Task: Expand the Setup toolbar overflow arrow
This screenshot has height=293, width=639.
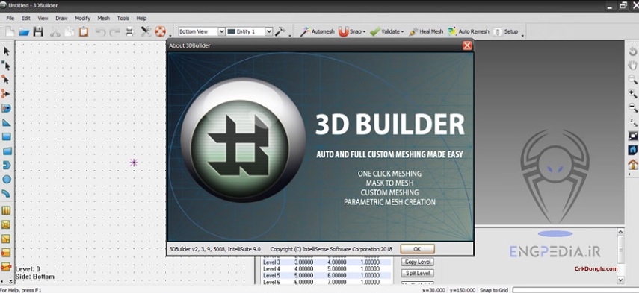Action: point(522,36)
